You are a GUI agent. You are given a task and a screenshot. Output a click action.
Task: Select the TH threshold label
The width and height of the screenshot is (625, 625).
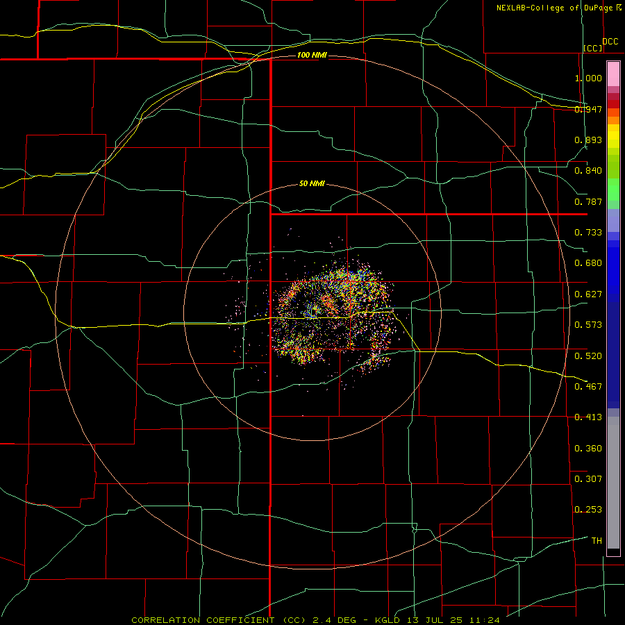pos(597,541)
